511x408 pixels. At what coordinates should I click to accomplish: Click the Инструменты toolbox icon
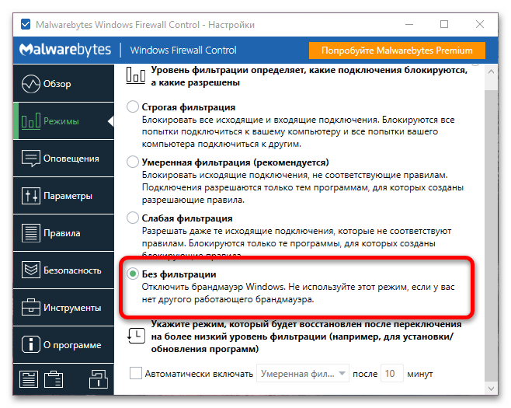(x=31, y=307)
